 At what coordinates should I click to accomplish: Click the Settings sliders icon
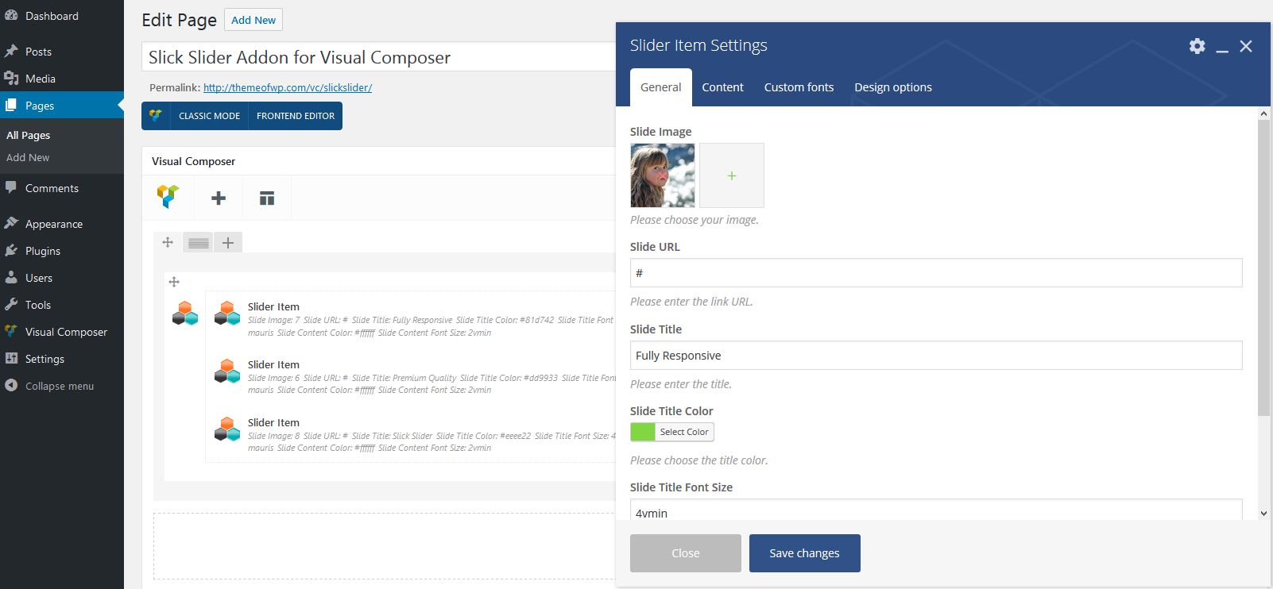click(x=11, y=359)
